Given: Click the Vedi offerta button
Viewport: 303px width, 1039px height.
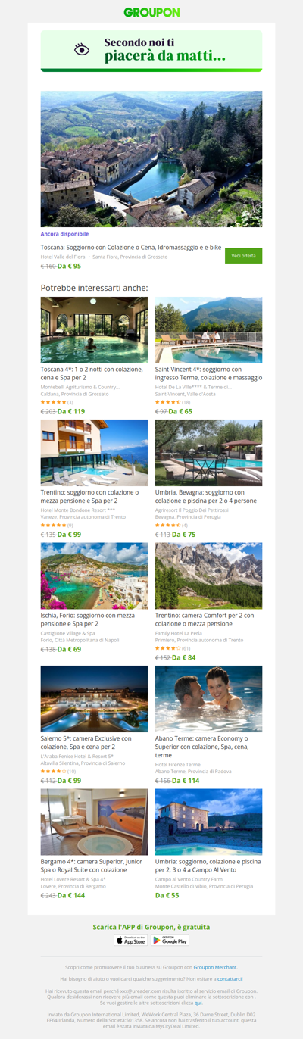Looking at the screenshot, I should [244, 256].
